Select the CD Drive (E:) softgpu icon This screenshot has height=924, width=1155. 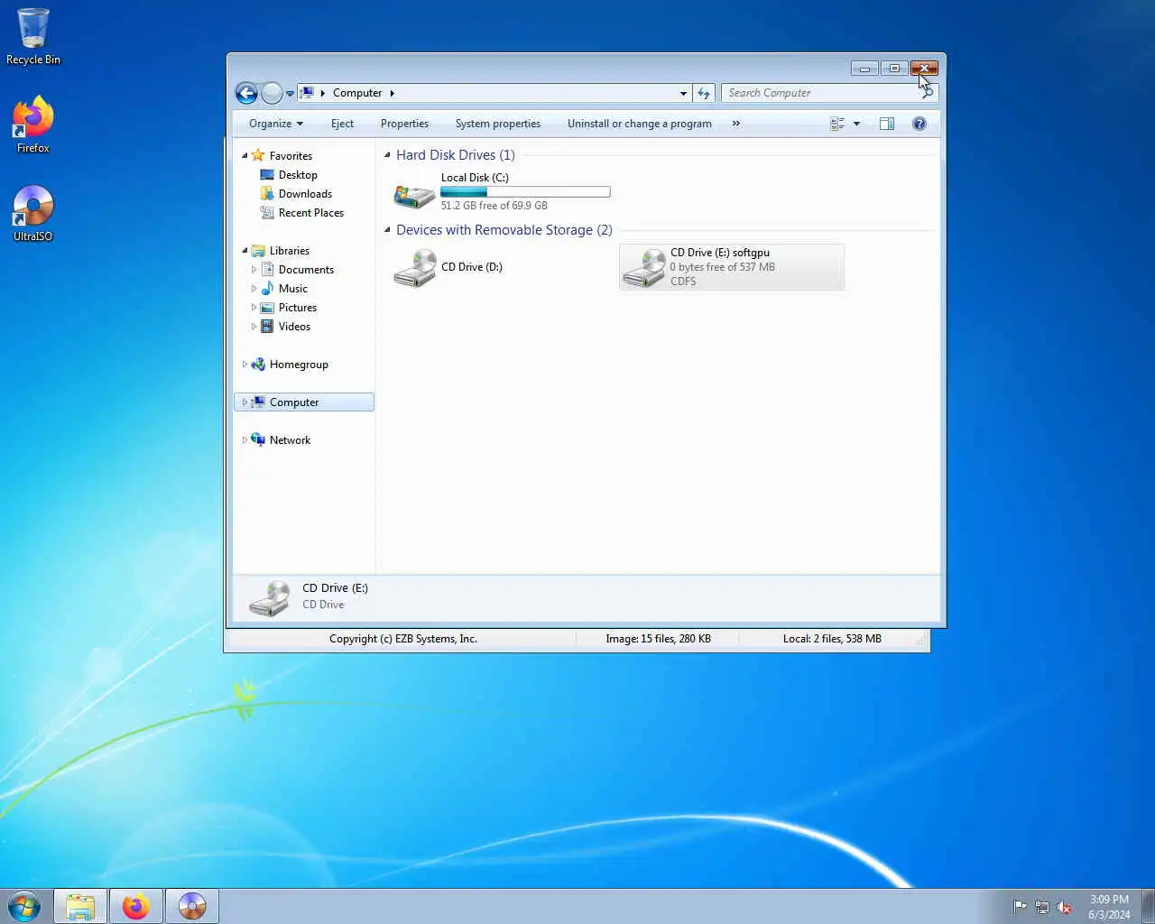[643, 267]
